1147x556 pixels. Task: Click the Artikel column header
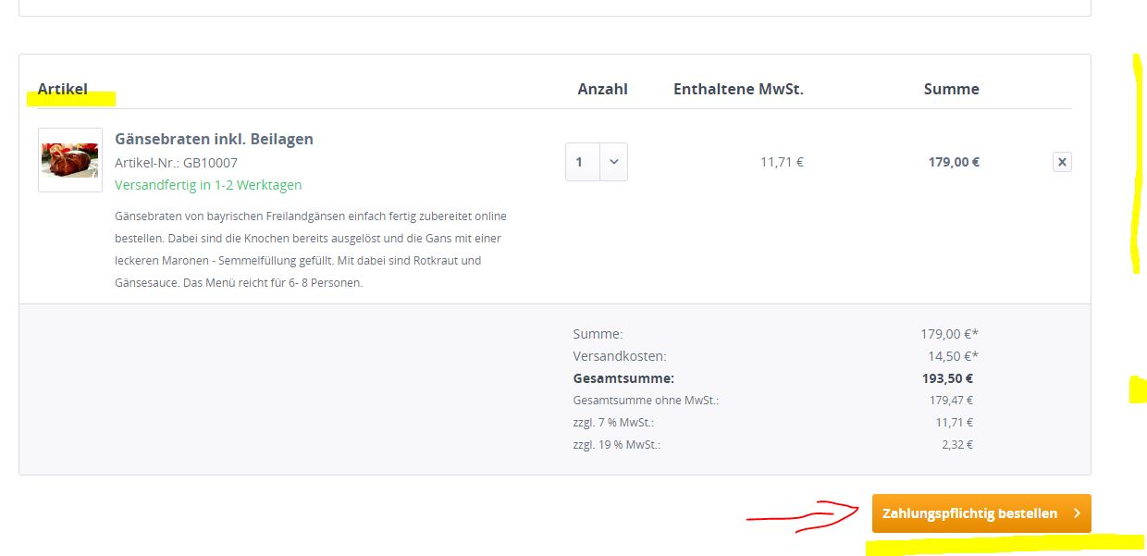coord(63,89)
